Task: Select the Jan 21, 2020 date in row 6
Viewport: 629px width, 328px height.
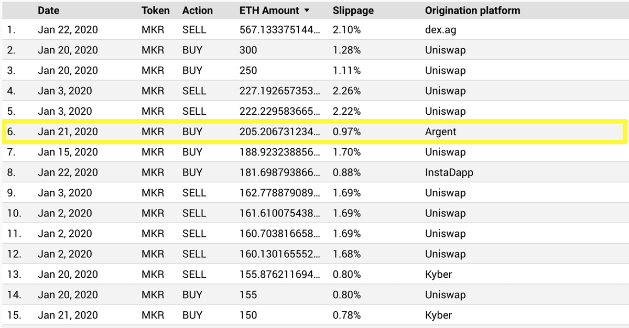Action: 68,132
